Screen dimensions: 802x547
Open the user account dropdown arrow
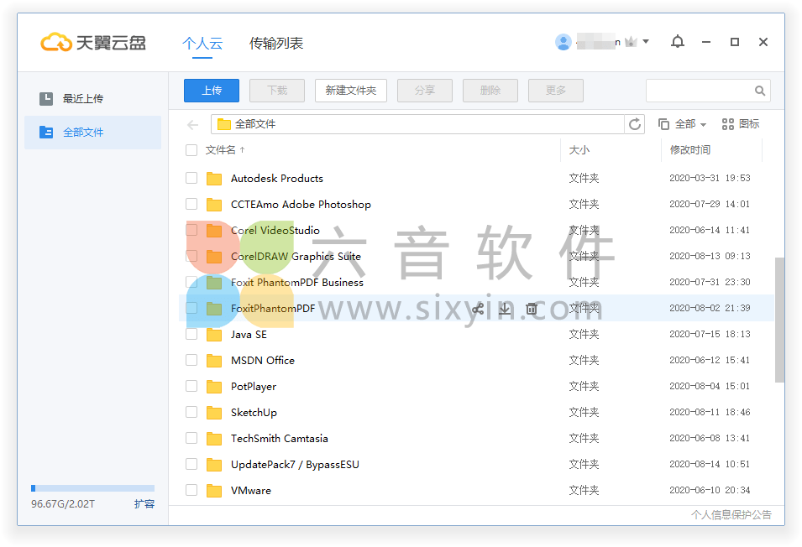[x=647, y=41]
